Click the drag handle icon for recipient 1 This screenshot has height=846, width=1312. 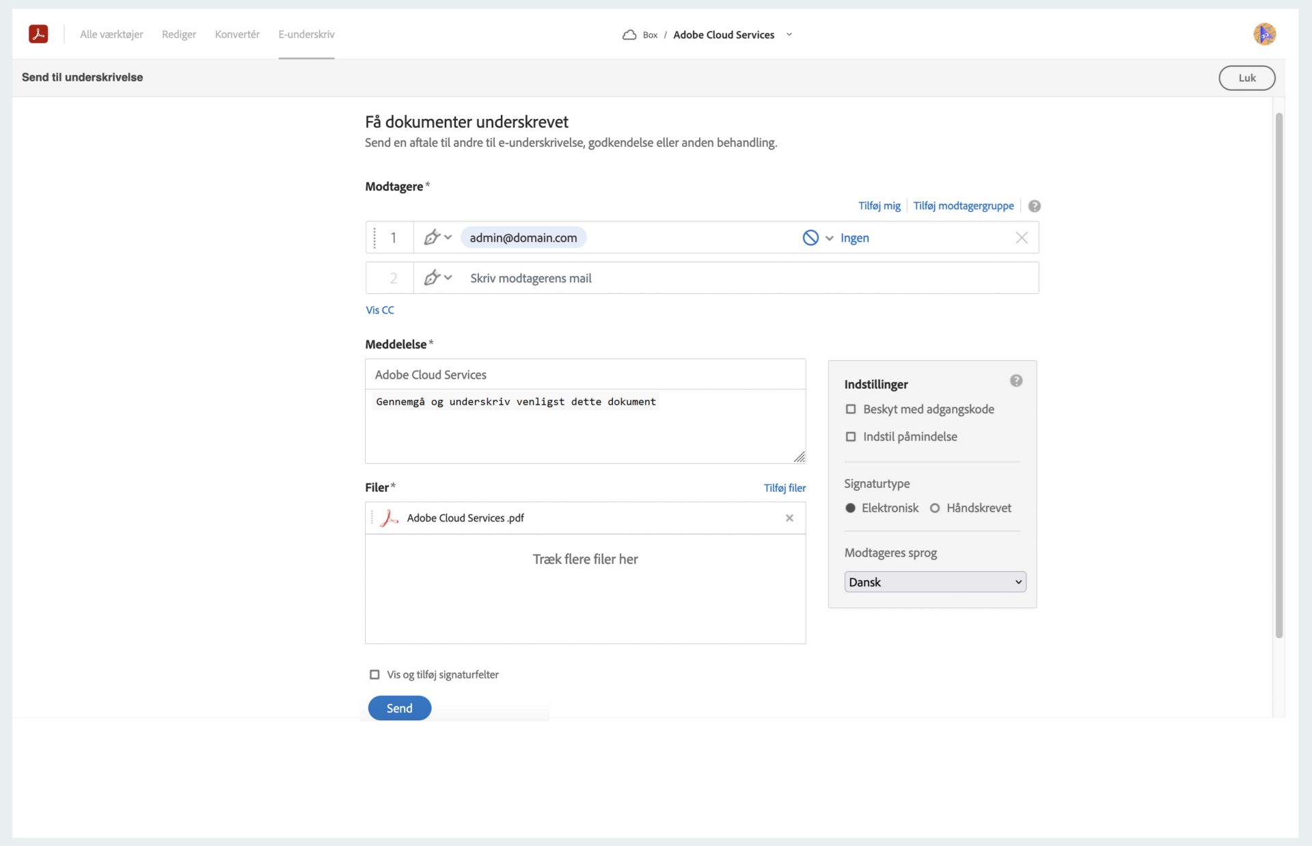click(375, 236)
